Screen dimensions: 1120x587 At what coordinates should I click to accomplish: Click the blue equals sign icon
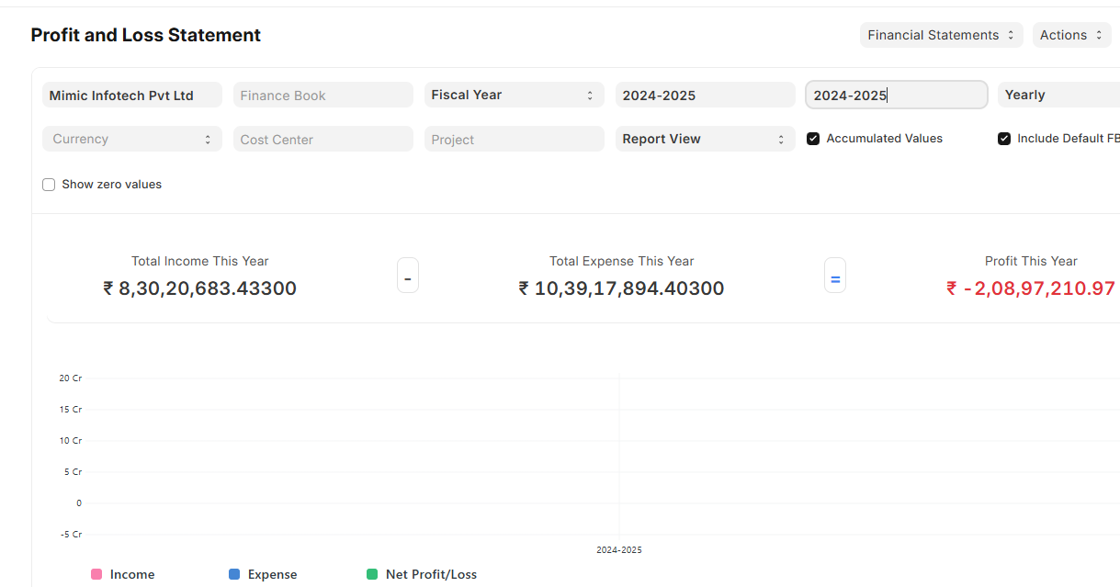[x=835, y=277]
